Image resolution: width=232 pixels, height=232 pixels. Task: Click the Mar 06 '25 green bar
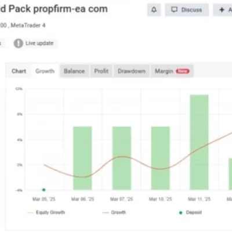(82, 158)
